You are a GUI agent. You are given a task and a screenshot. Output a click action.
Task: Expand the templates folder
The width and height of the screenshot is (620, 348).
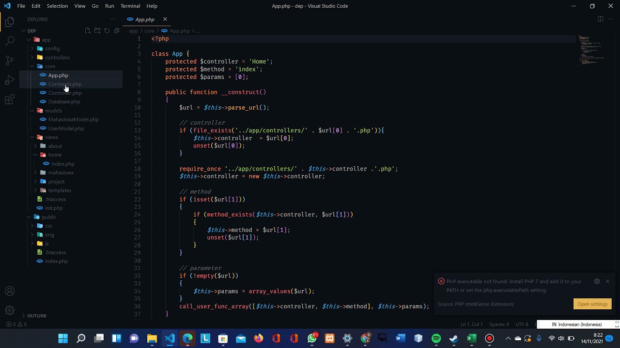[x=35, y=190]
